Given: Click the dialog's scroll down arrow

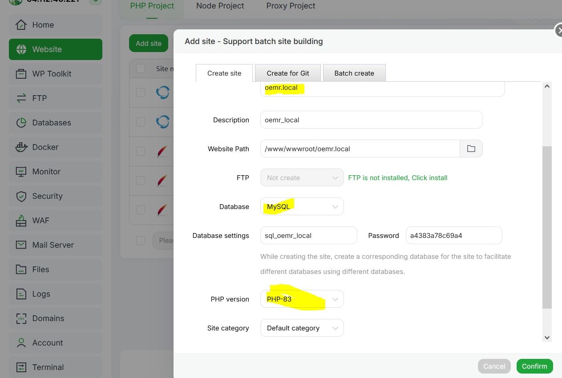Looking at the screenshot, I should coord(547,338).
